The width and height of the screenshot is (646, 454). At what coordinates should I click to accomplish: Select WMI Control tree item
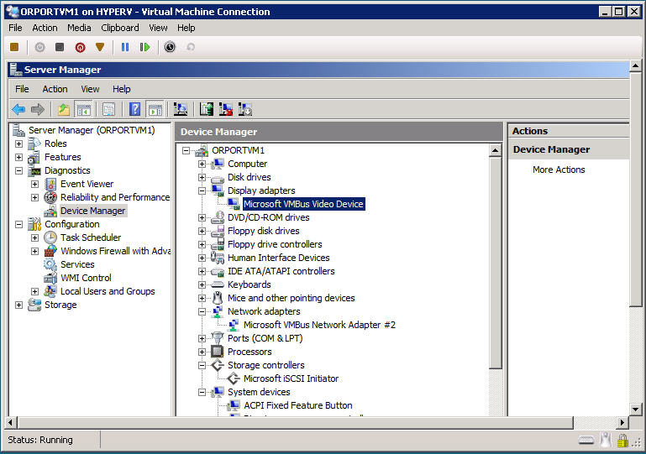click(x=86, y=278)
